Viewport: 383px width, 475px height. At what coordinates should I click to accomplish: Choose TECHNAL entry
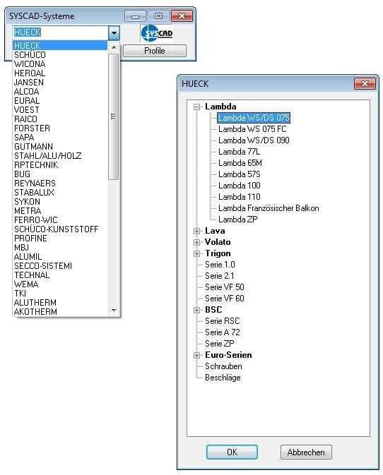click(x=32, y=275)
